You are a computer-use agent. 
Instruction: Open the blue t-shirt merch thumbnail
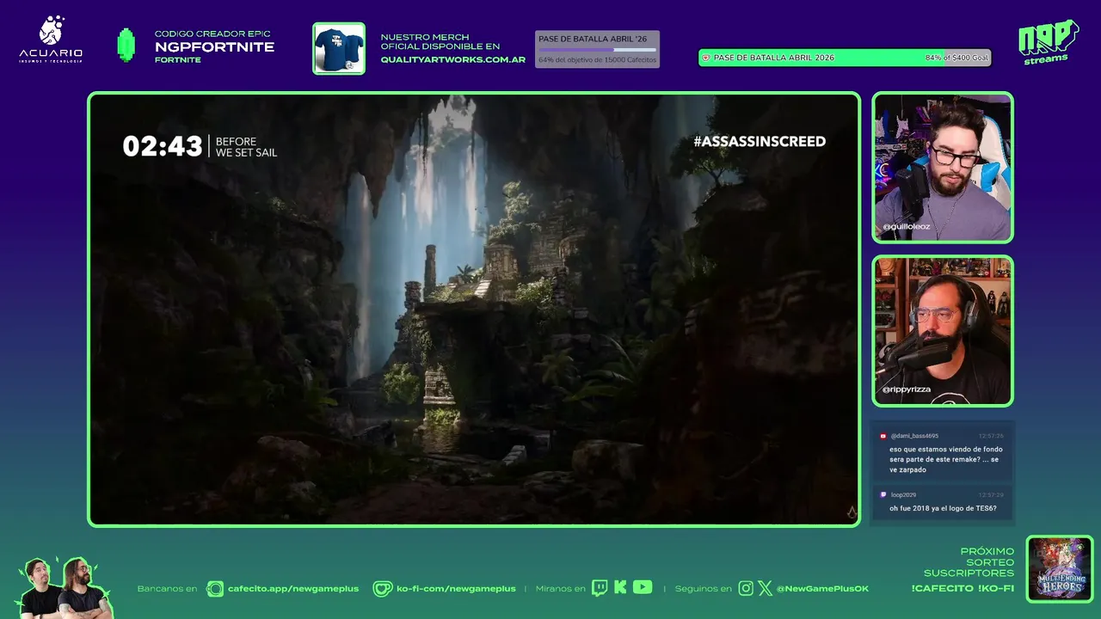tap(339, 48)
